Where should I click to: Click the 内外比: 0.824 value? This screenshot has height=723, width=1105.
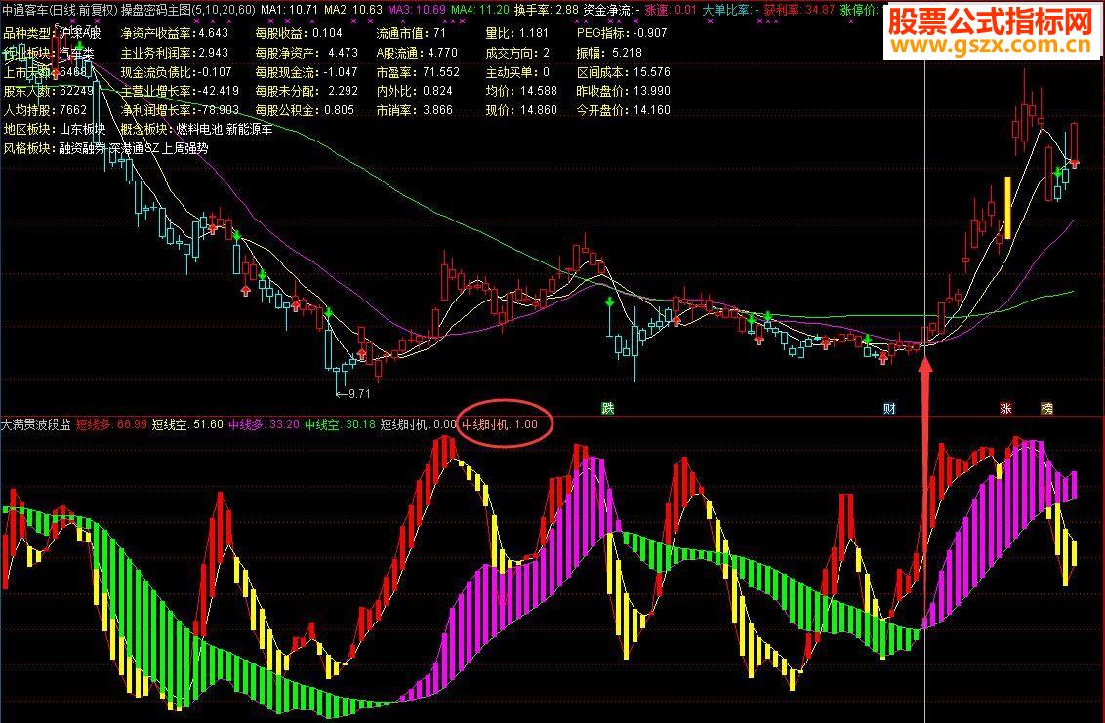click(x=414, y=91)
